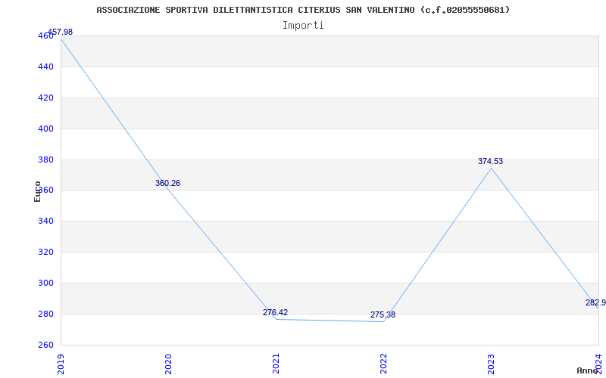This screenshot has height=378, width=606.
Task: Click the 360 y-axis tick label
Action: [45, 191]
